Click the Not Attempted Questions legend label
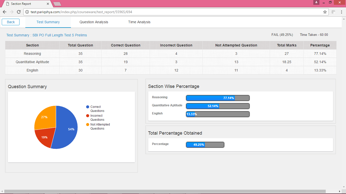346x194 pixels. point(100,127)
